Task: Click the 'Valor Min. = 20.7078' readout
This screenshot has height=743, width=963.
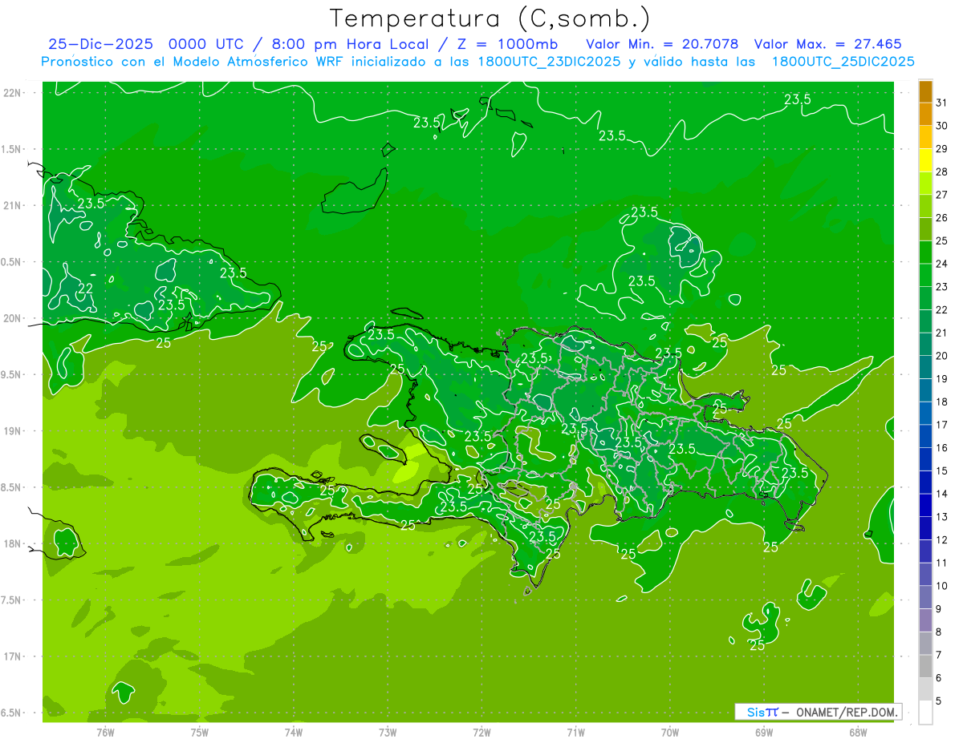Action: coord(662,44)
